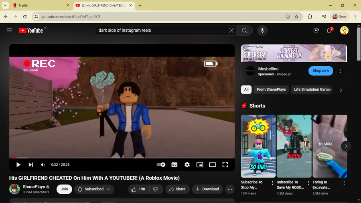Close the Netflix tab
This screenshot has height=203, width=361.
tap(67, 5)
